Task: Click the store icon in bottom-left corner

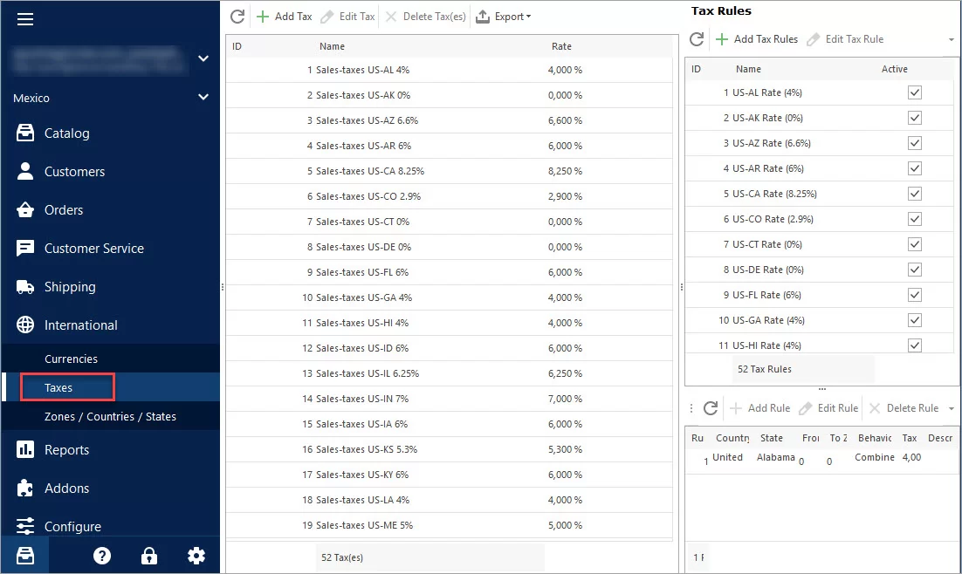Action: click(x=25, y=556)
